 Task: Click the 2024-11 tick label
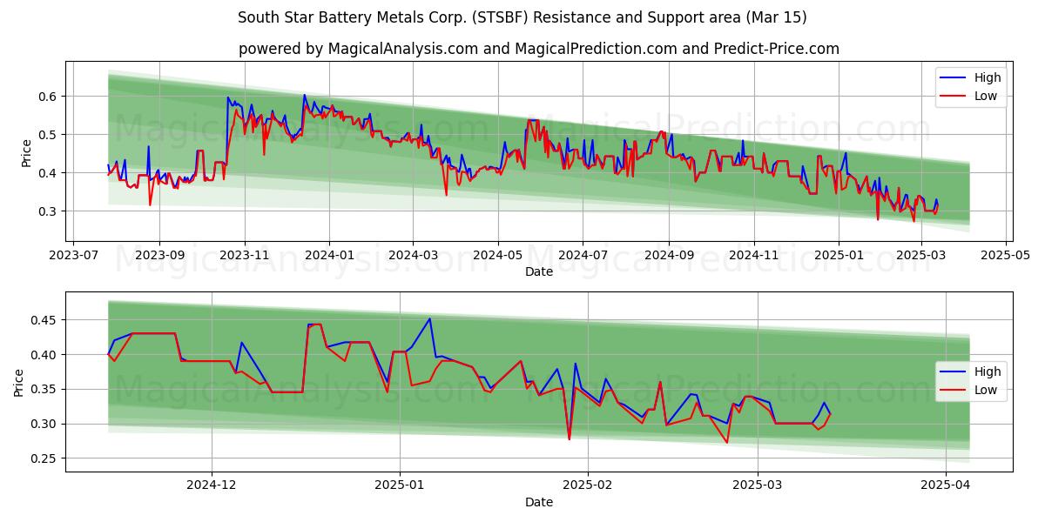[753, 256]
